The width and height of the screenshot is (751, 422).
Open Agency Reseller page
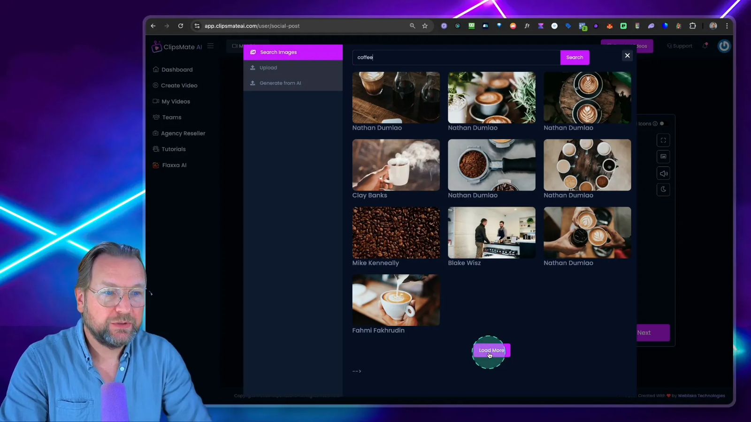pos(183,133)
